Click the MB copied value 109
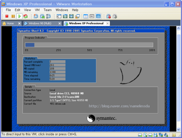182x138 pixels. point(58,69)
